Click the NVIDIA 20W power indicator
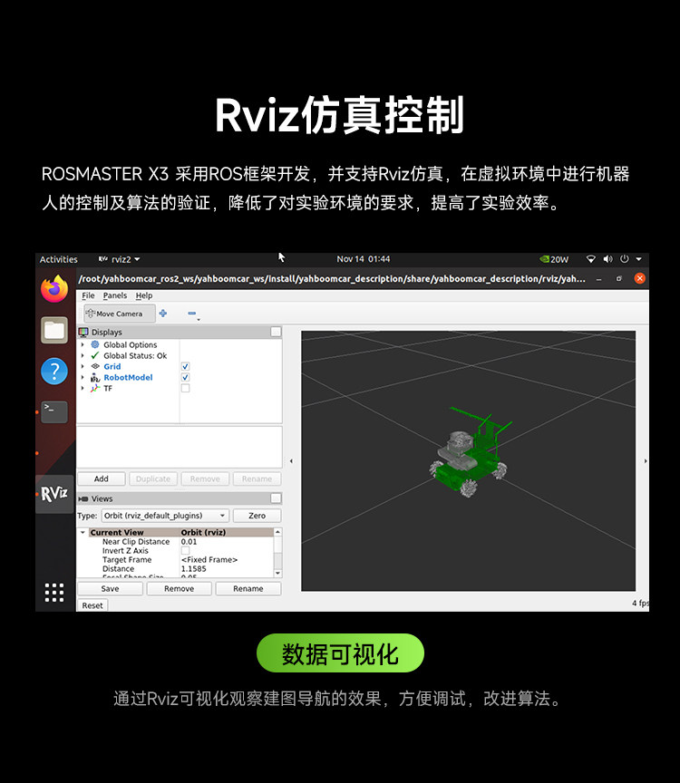This screenshot has width=680, height=783. pyautogui.click(x=554, y=259)
